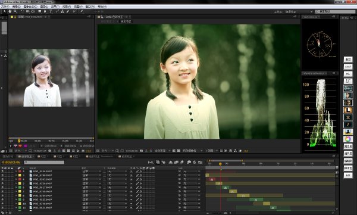357x215 pixels.
Task: Open the workspace dropdown in toolbar
Action: click(x=299, y=12)
